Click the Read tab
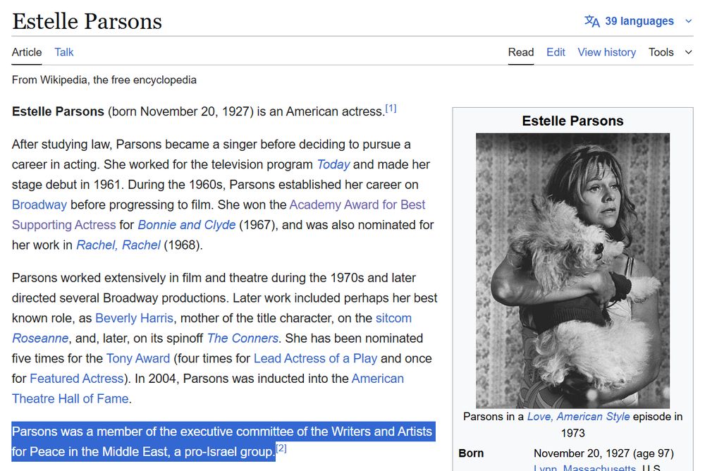Screen dimensions: 705x471 pos(521,52)
